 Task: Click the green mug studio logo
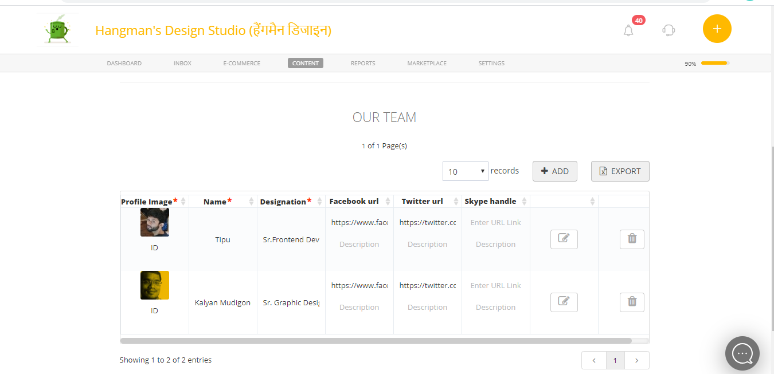57,30
